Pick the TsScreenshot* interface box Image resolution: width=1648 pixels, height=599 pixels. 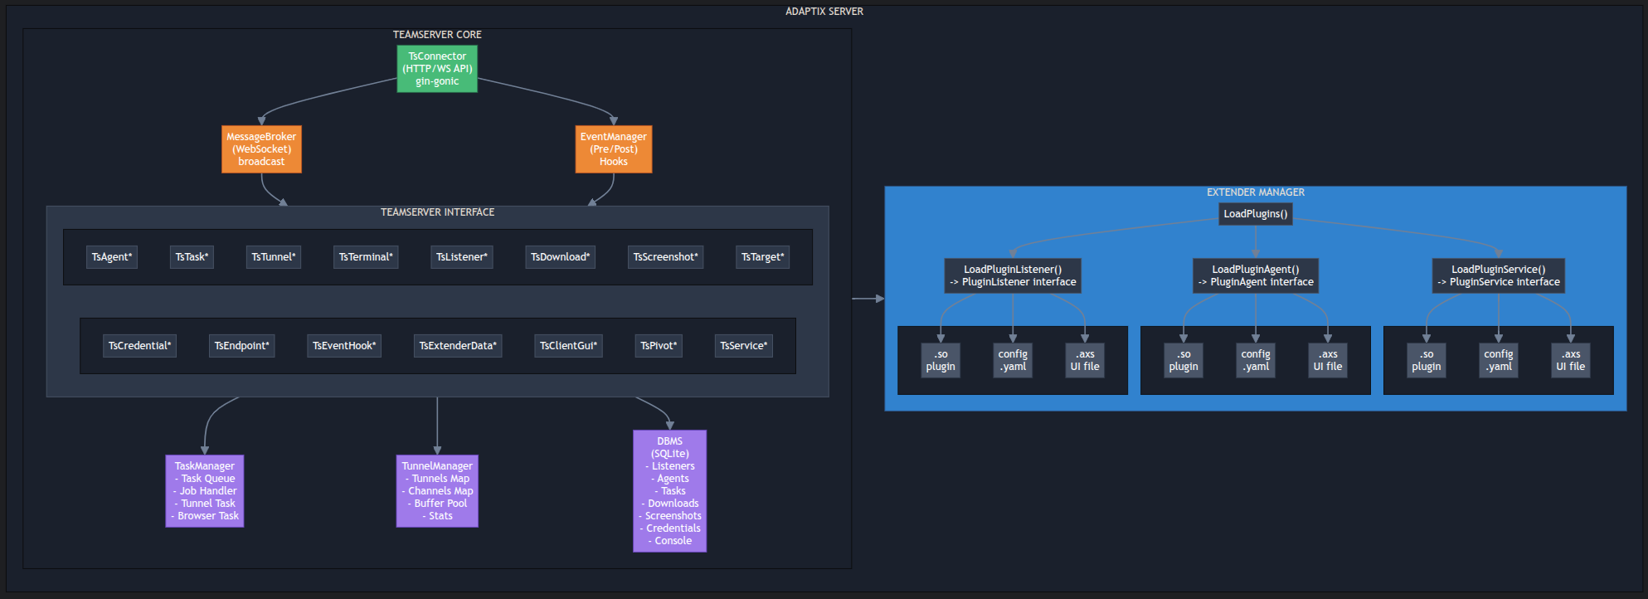coord(665,257)
